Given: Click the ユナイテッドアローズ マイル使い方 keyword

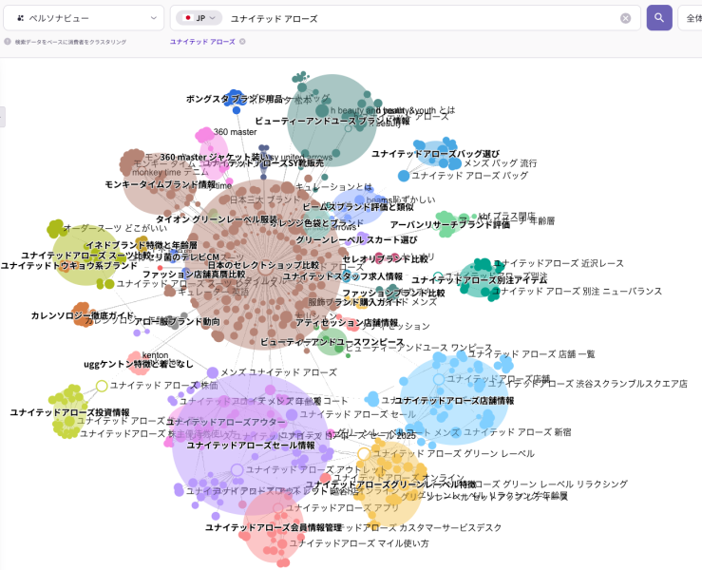Looking at the screenshot, I should point(359,543).
